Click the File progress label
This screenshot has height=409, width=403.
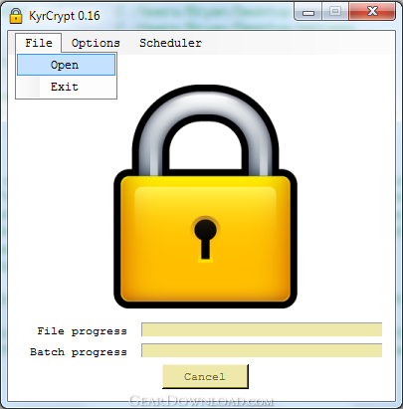(82, 331)
